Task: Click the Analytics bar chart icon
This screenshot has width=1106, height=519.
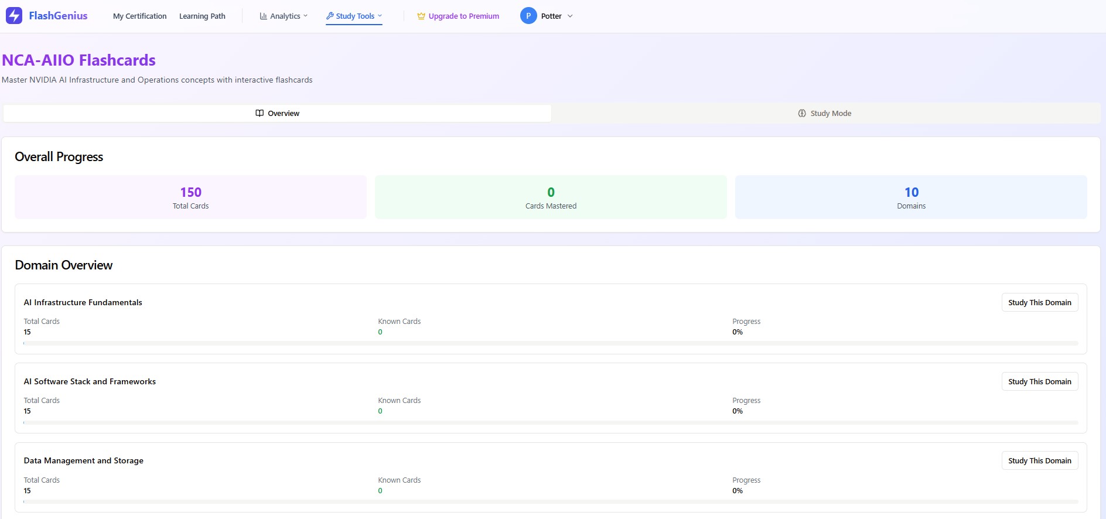Action: click(263, 16)
